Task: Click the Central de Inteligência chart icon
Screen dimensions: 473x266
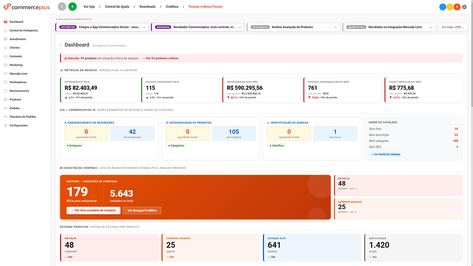Action: [6, 30]
